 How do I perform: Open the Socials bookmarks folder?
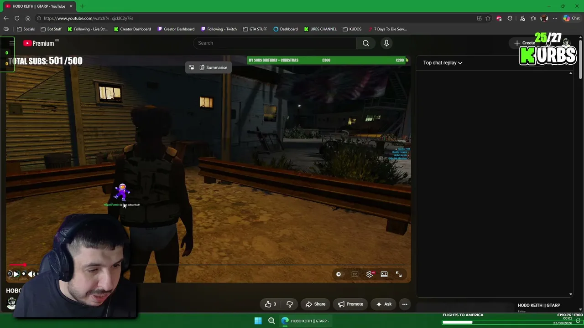pyautogui.click(x=26, y=29)
